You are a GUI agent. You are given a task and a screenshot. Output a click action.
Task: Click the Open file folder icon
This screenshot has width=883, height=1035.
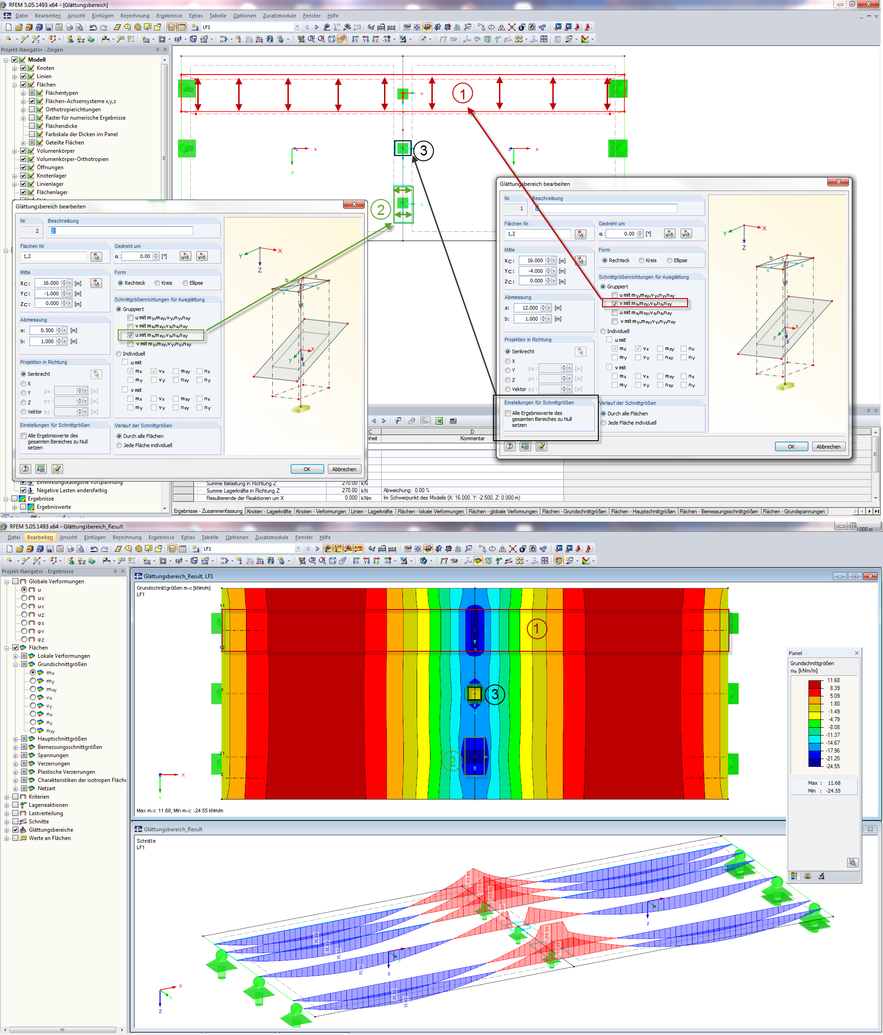[x=18, y=28]
